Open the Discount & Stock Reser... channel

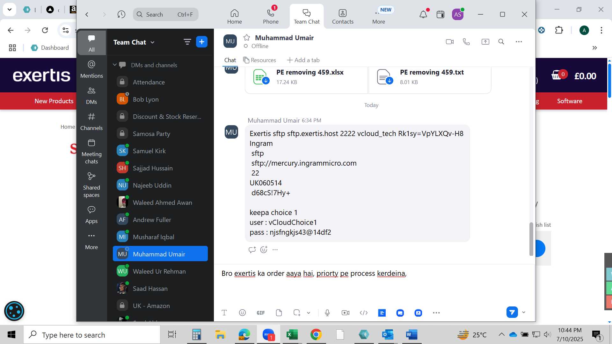(160, 117)
